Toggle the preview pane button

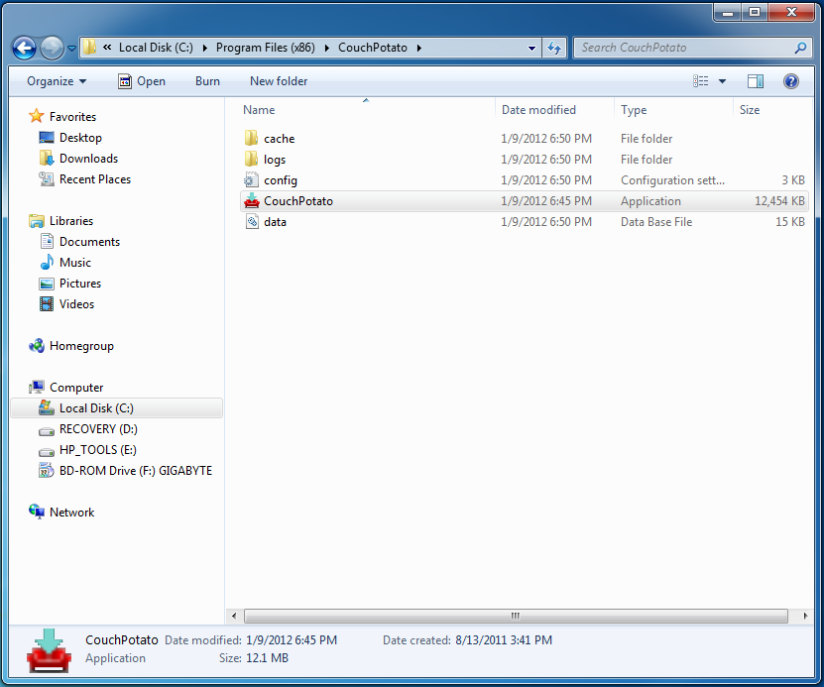point(756,81)
